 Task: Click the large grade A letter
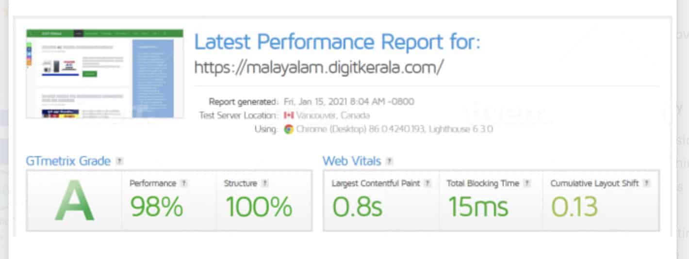tap(74, 201)
